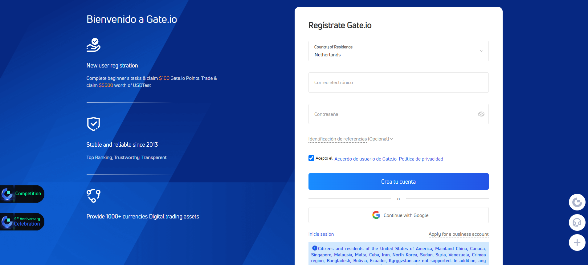Click the plus floating button
This screenshot has height=265, width=588.
tap(577, 243)
